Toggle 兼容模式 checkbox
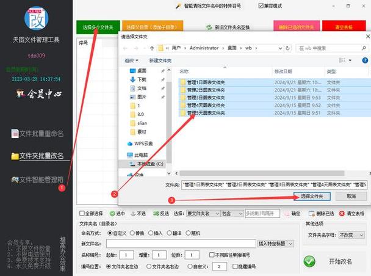371x276 pixels. [261, 5]
